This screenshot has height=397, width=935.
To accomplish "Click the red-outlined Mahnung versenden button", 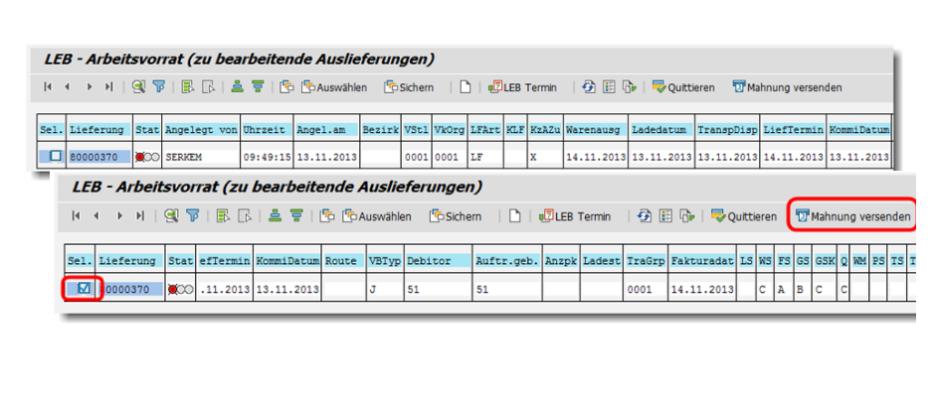I will (851, 216).
